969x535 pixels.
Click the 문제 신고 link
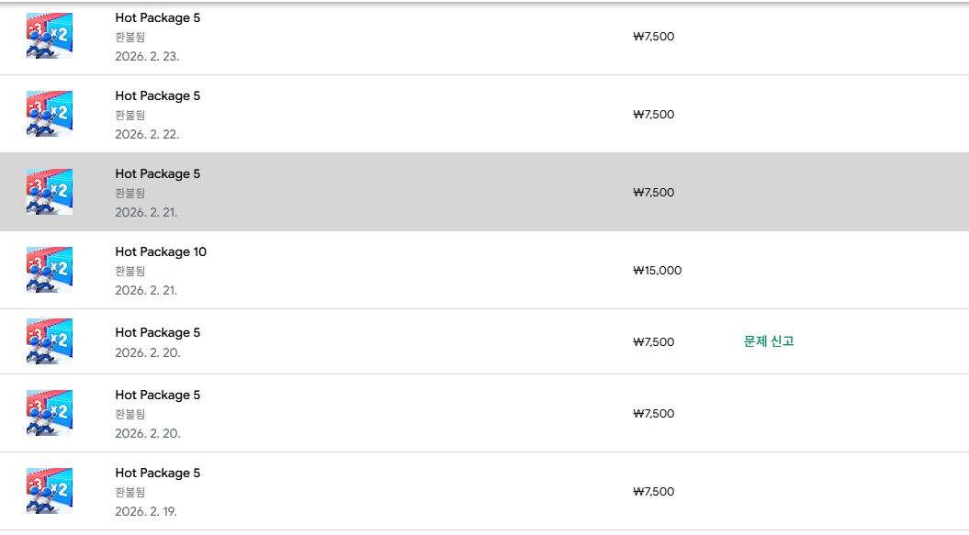pos(768,341)
